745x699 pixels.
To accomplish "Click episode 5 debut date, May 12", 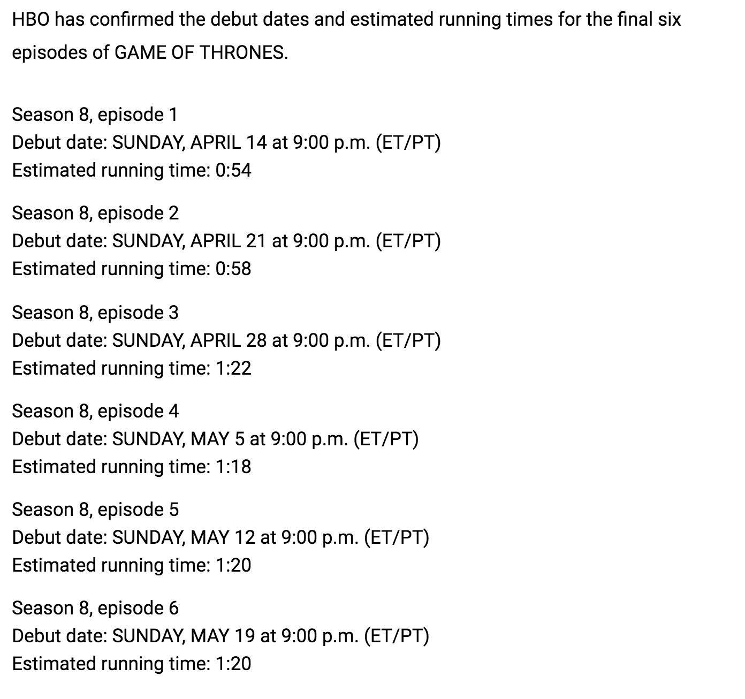I will click(221, 537).
